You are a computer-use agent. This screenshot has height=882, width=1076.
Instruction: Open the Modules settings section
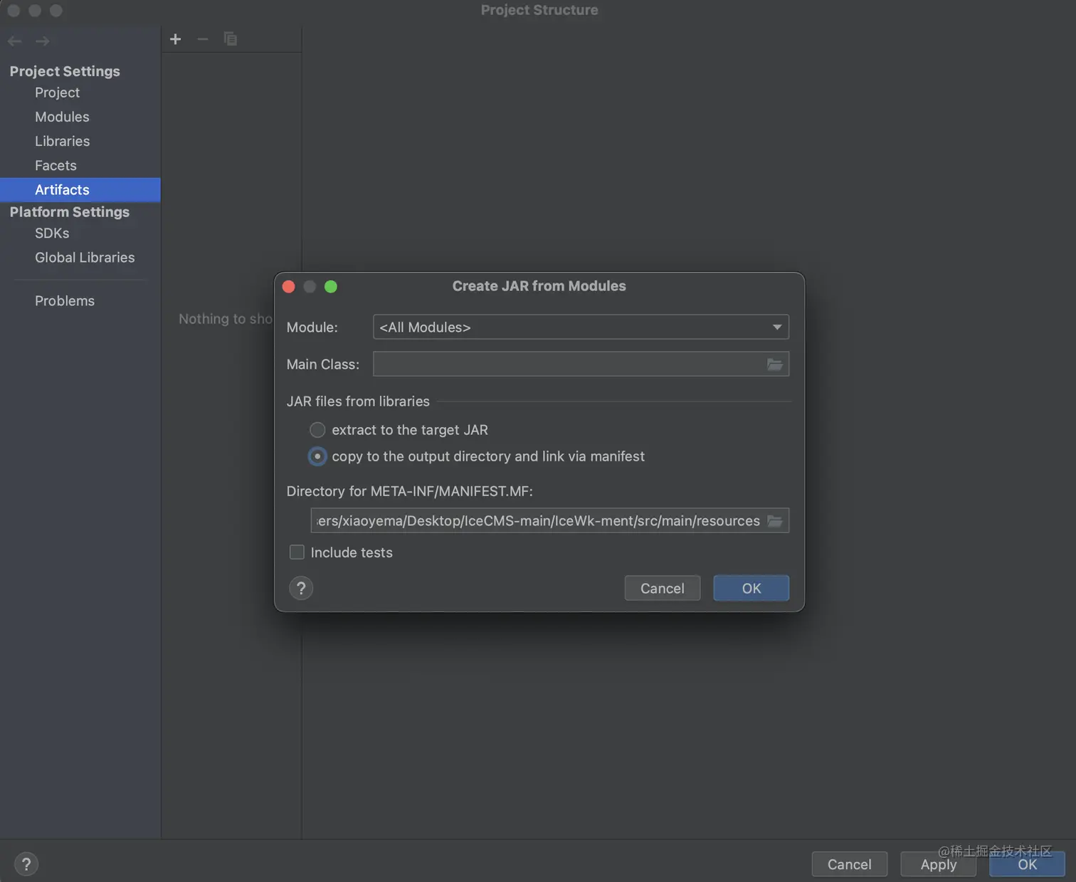pos(62,117)
